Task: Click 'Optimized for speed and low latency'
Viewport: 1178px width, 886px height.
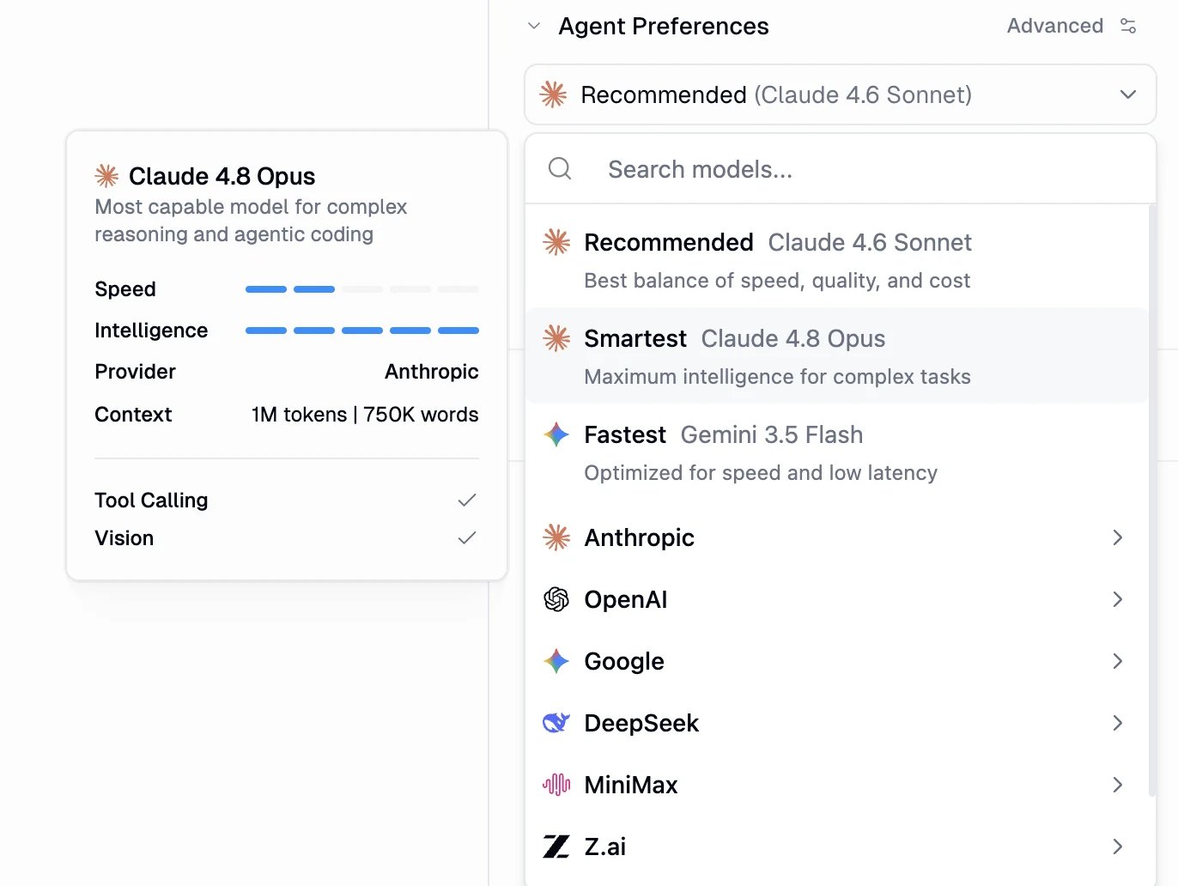Action: 761,473
